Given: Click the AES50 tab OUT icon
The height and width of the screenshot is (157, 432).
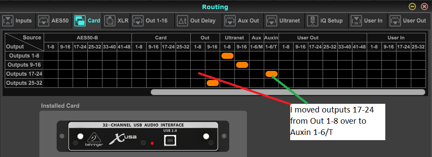Looking at the screenshot, I should pyautogui.click(x=44, y=21).
